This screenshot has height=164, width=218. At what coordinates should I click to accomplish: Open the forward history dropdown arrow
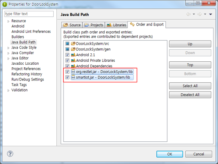click(205, 14)
